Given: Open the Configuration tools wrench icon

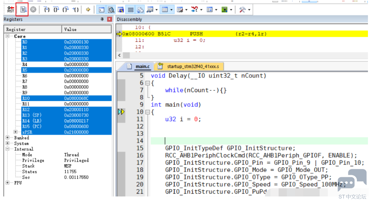Looking at the screenshot, I should click(242, 10).
